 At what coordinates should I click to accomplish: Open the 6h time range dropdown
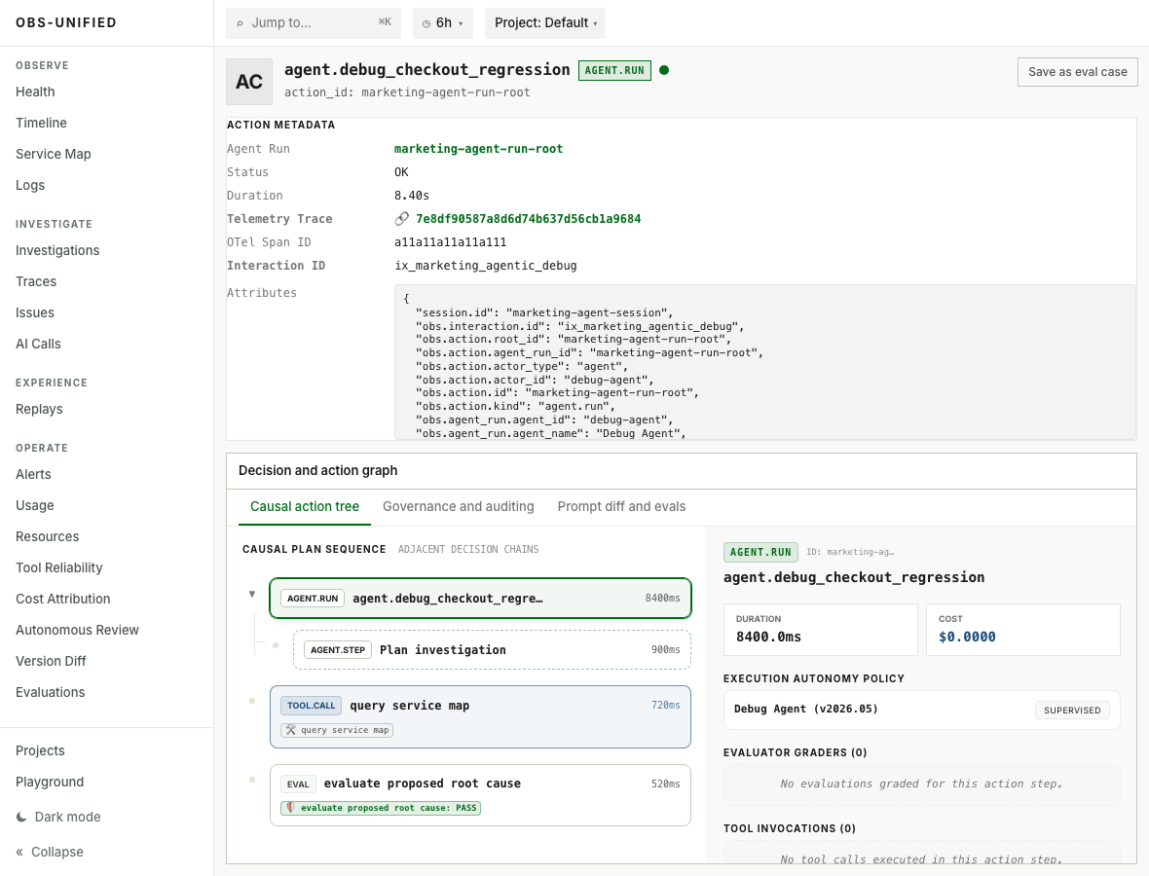(x=443, y=23)
